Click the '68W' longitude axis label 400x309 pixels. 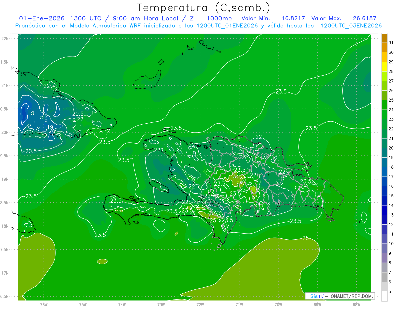(356, 305)
